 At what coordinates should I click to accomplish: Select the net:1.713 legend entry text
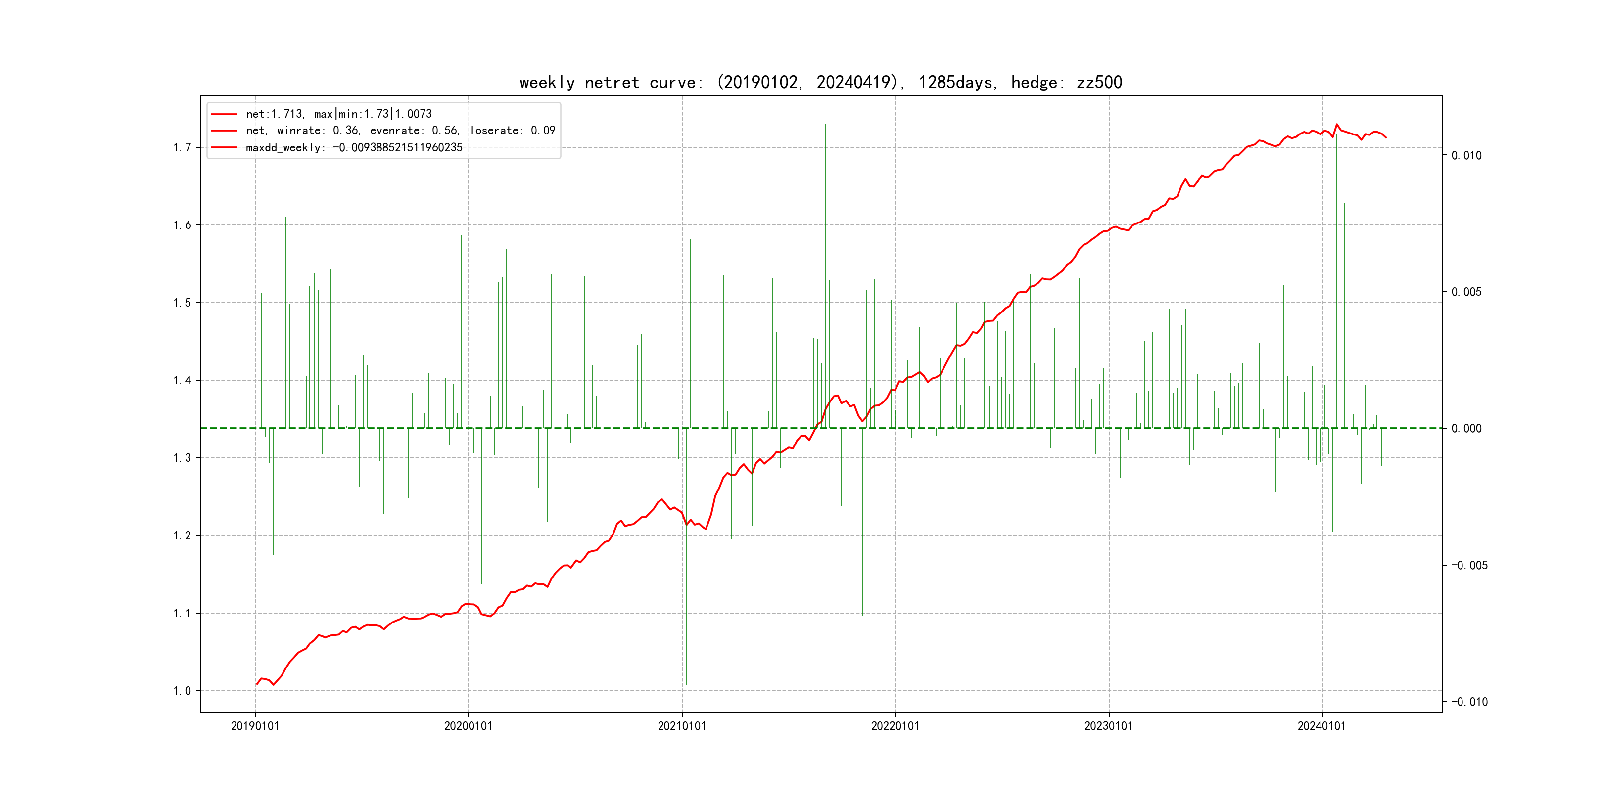tap(338, 114)
